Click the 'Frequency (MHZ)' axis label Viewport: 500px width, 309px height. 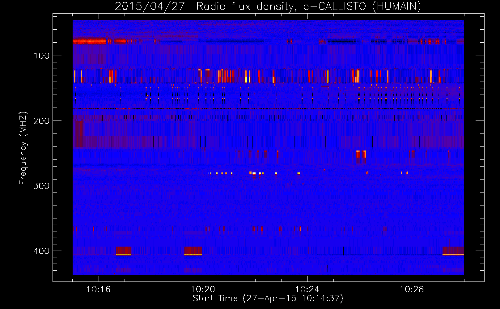click(x=23, y=148)
